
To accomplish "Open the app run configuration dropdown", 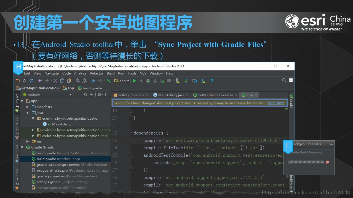I will coord(122,81).
